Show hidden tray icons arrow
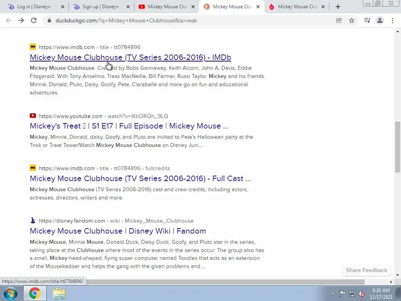 coord(333,294)
